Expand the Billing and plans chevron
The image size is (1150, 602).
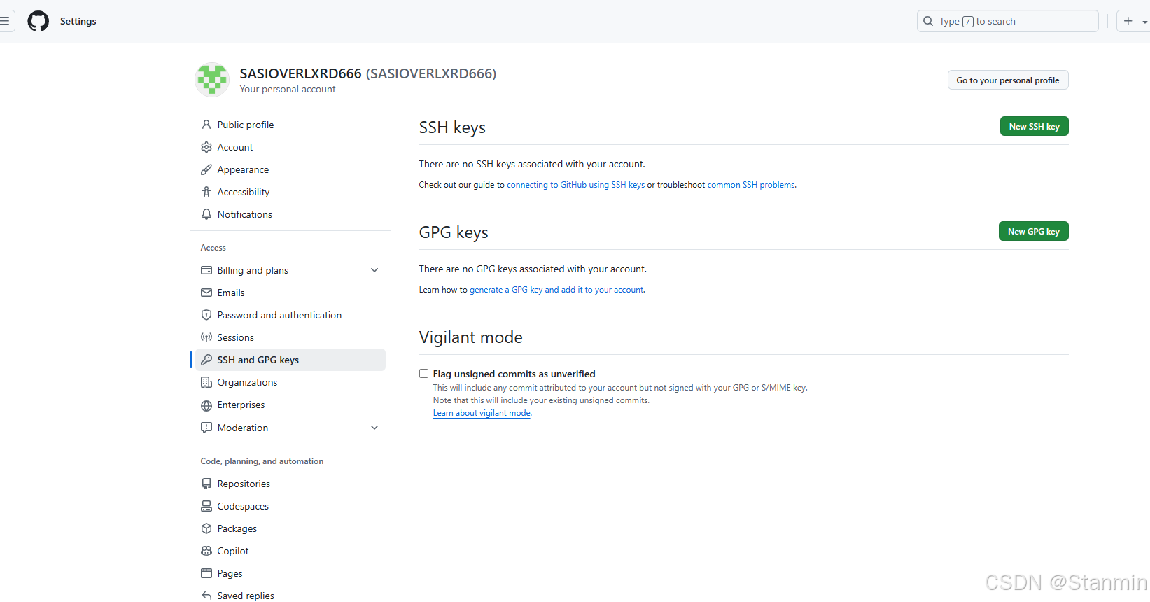click(x=374, y=270)
